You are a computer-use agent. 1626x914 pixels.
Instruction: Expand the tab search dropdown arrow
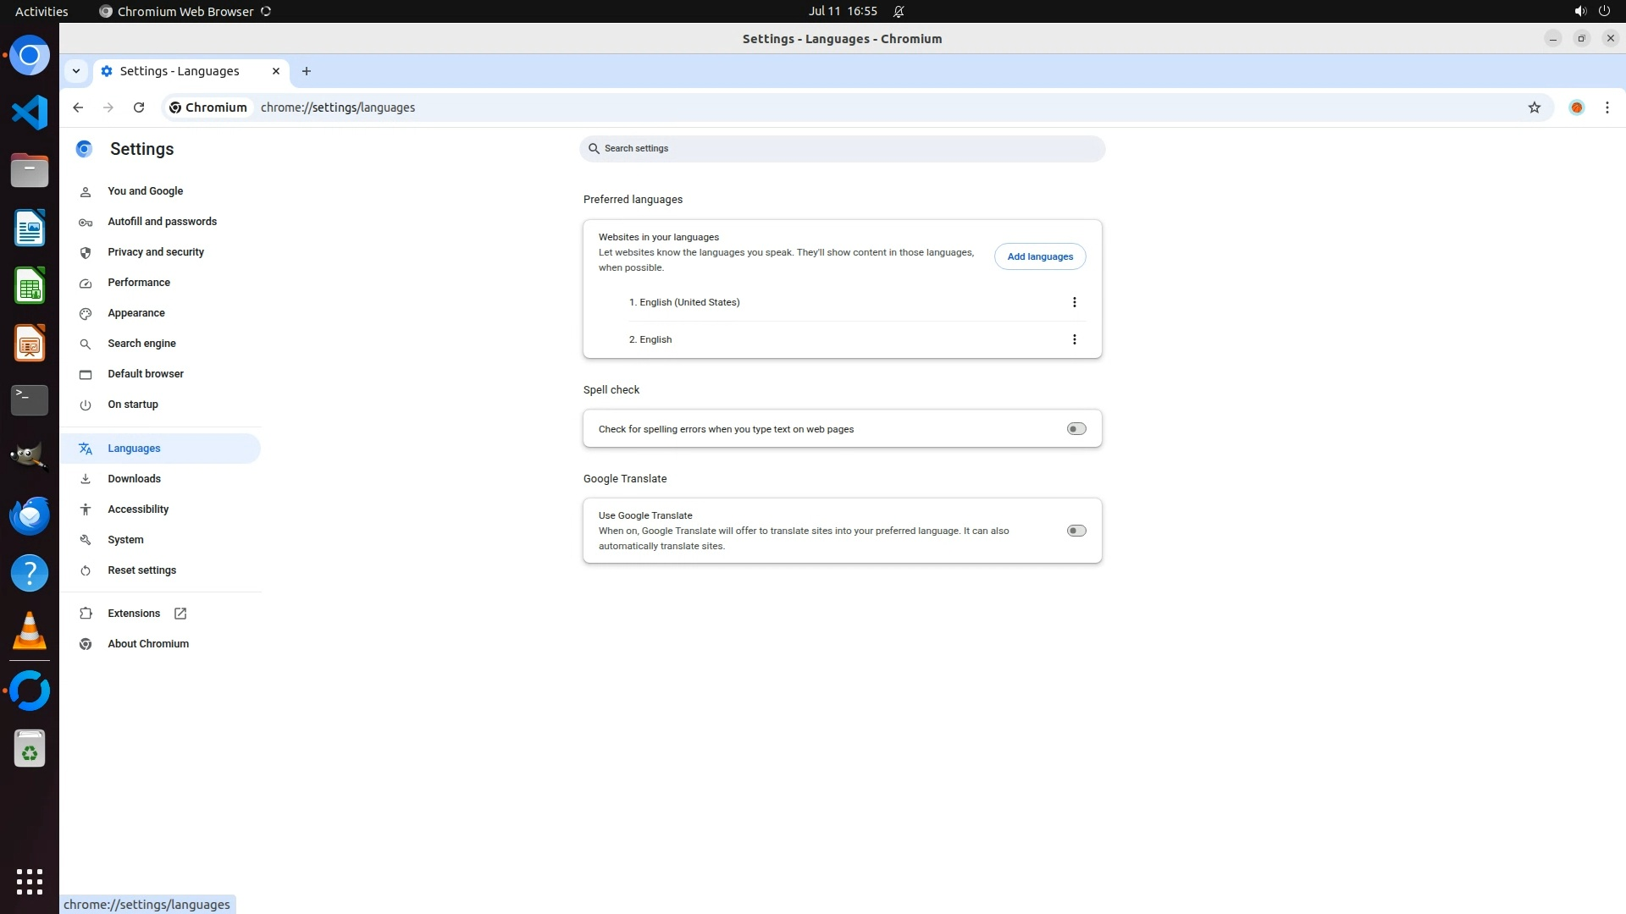coord(76,71)
